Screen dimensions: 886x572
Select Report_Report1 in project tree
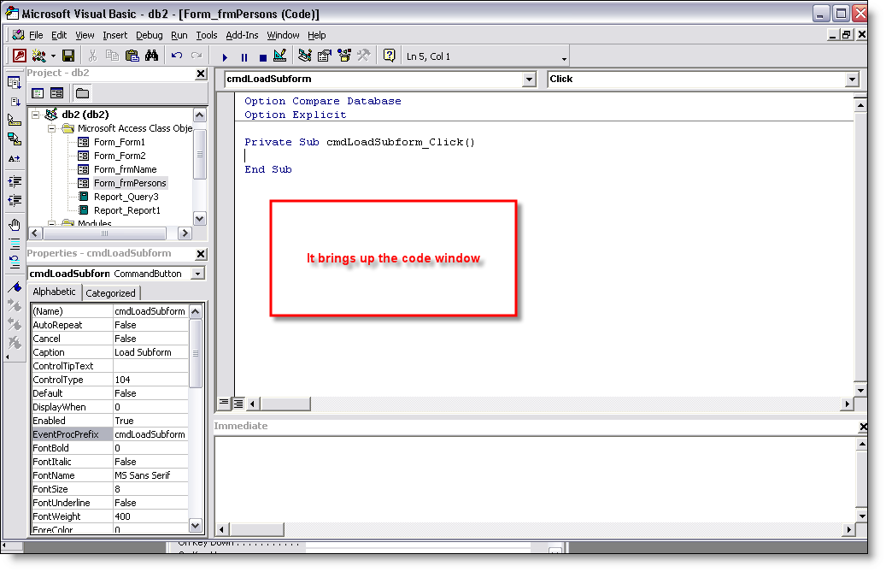127,210
